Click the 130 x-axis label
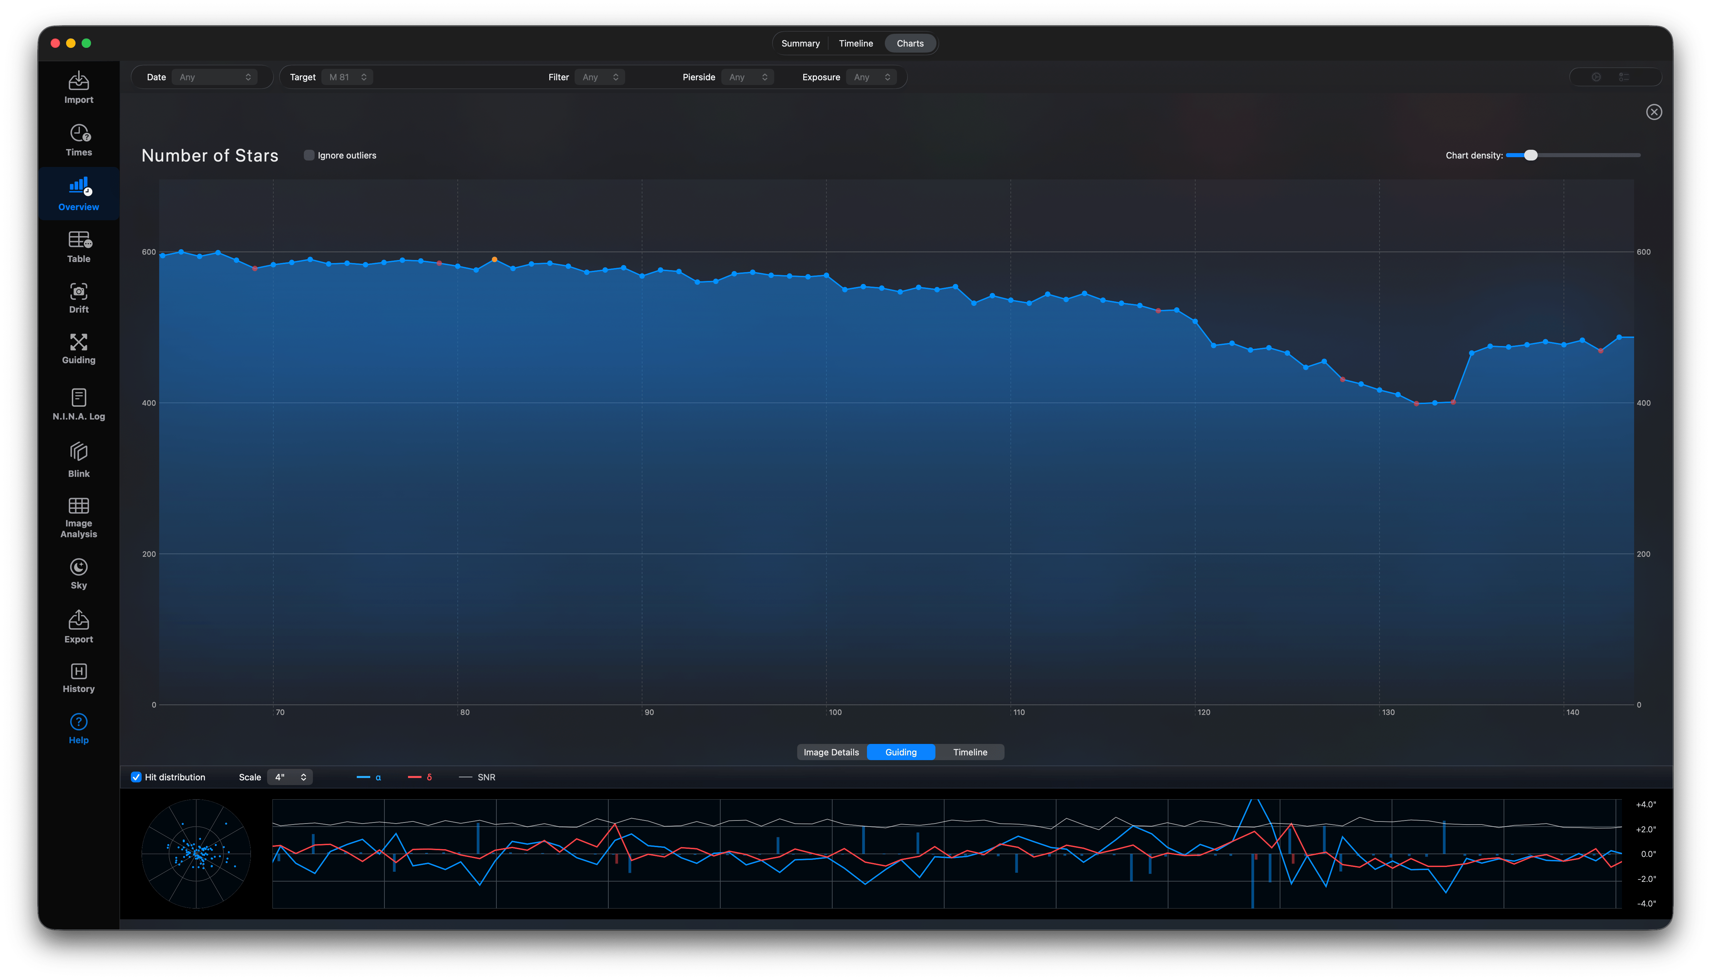This screenshot has height=980, width=1711. pyautogui.click(x=1388, y=712)
